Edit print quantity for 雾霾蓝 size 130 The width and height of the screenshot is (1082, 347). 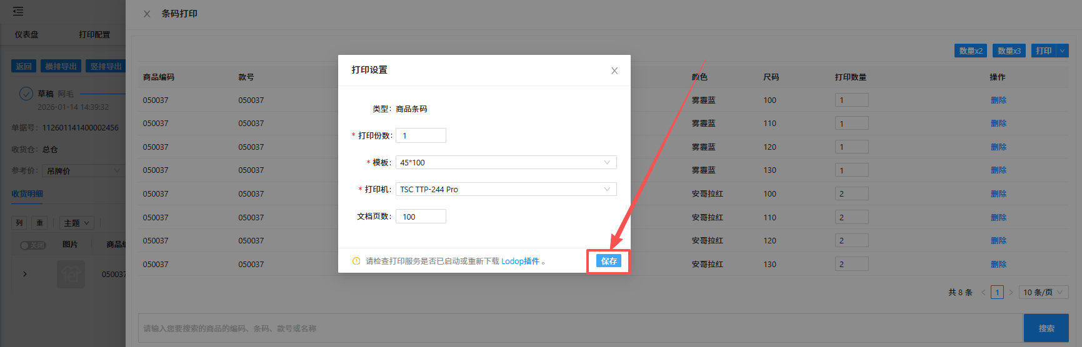[851, 170]
